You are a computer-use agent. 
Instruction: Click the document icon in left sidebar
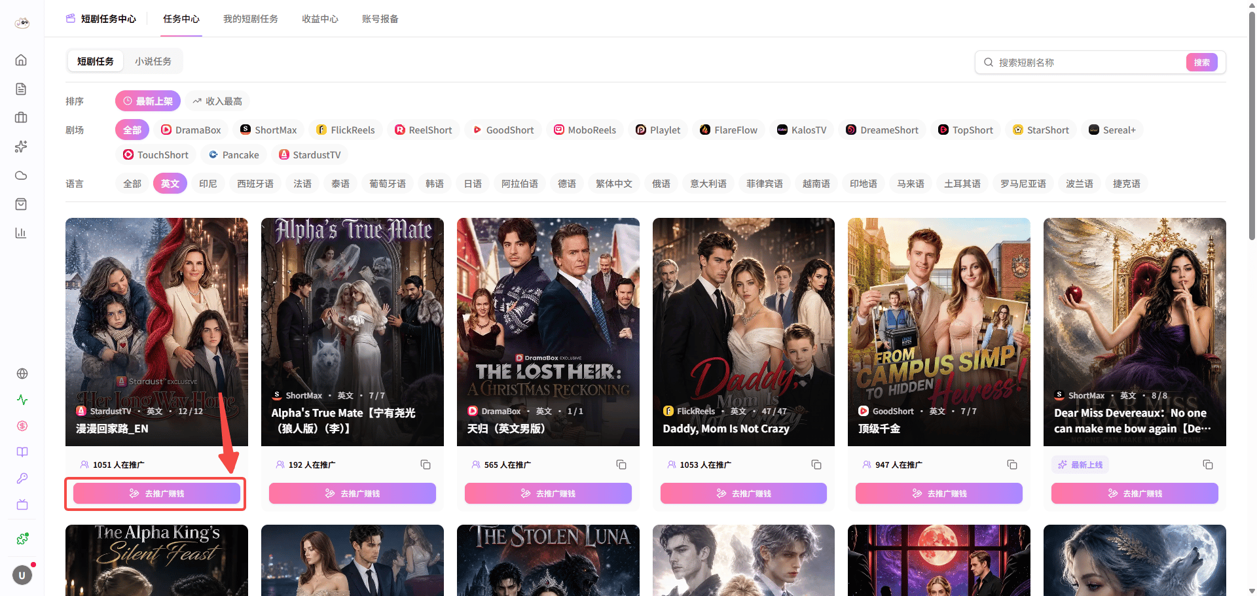point(21,89)
